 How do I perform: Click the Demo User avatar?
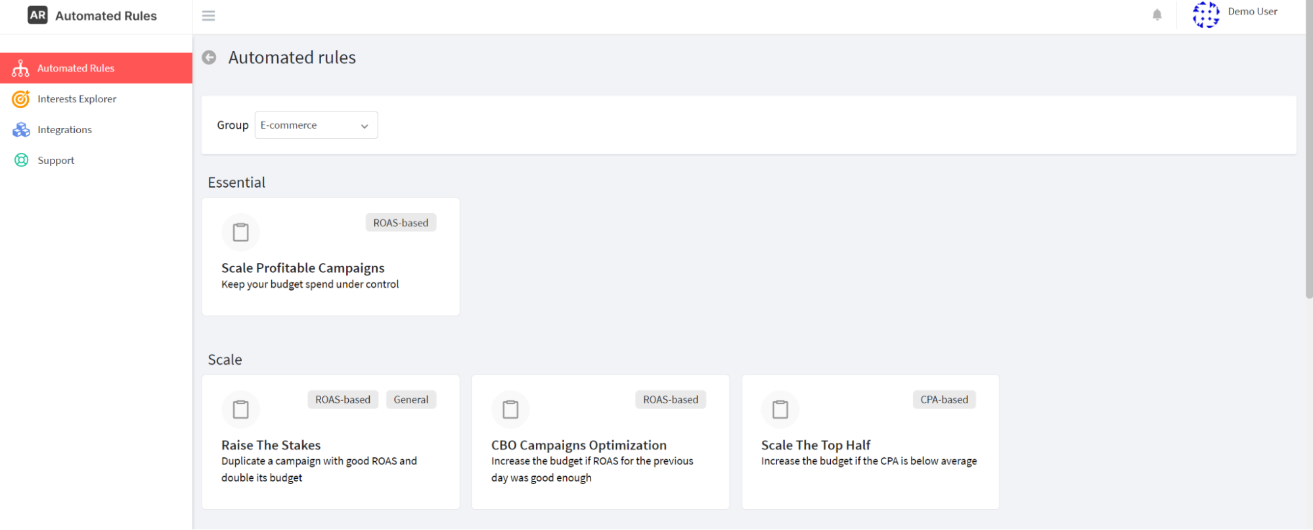[1206, 14]
